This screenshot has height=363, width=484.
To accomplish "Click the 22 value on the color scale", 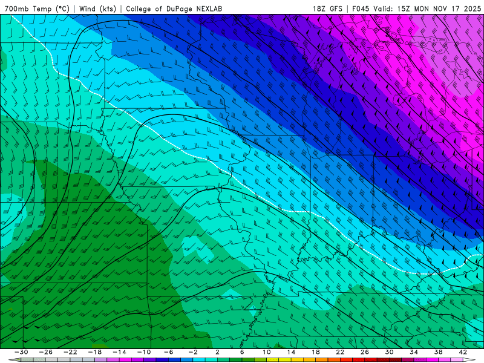I will [340, 352].
